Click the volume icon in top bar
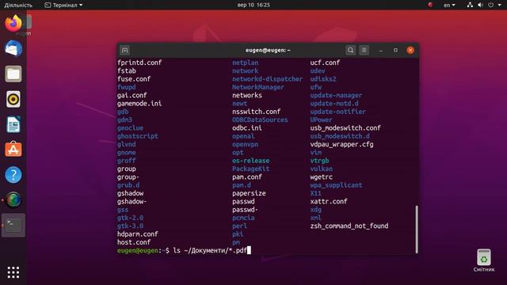This screenshot has height=285, width=507. [480, 5]
